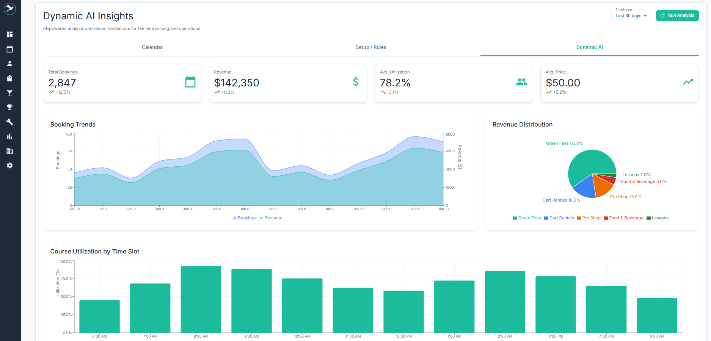Viewport: 711px width, 341px height.
Task: Click the dollar sign icon on Revenue card
Action: point(356,82)
